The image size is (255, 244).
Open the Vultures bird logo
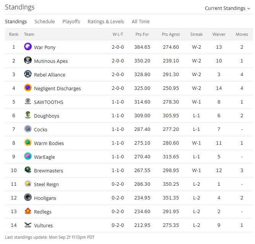(x=28, y=225)
